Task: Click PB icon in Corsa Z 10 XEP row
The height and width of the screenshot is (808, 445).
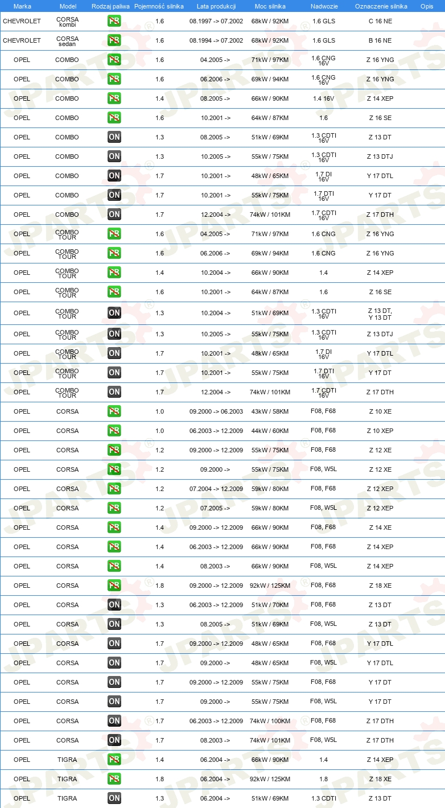Action: click(114, 431)
